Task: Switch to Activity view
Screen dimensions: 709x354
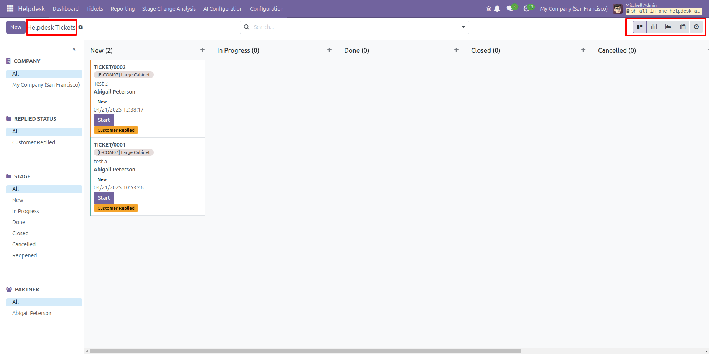Action: (x=696, y=27)
